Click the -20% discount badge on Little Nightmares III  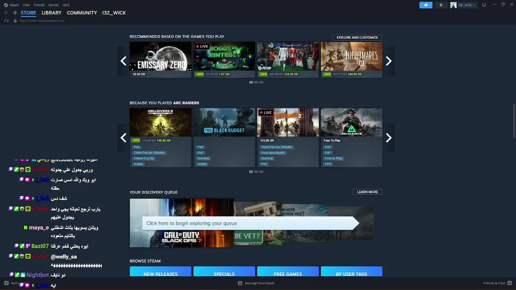[x=327, y=74]
